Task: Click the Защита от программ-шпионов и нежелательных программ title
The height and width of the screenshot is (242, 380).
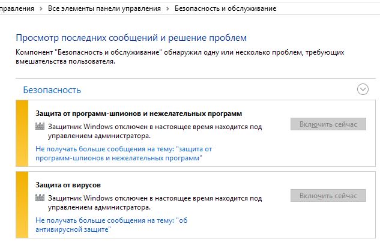Action: pyautogui.click(x=139, y=113)
